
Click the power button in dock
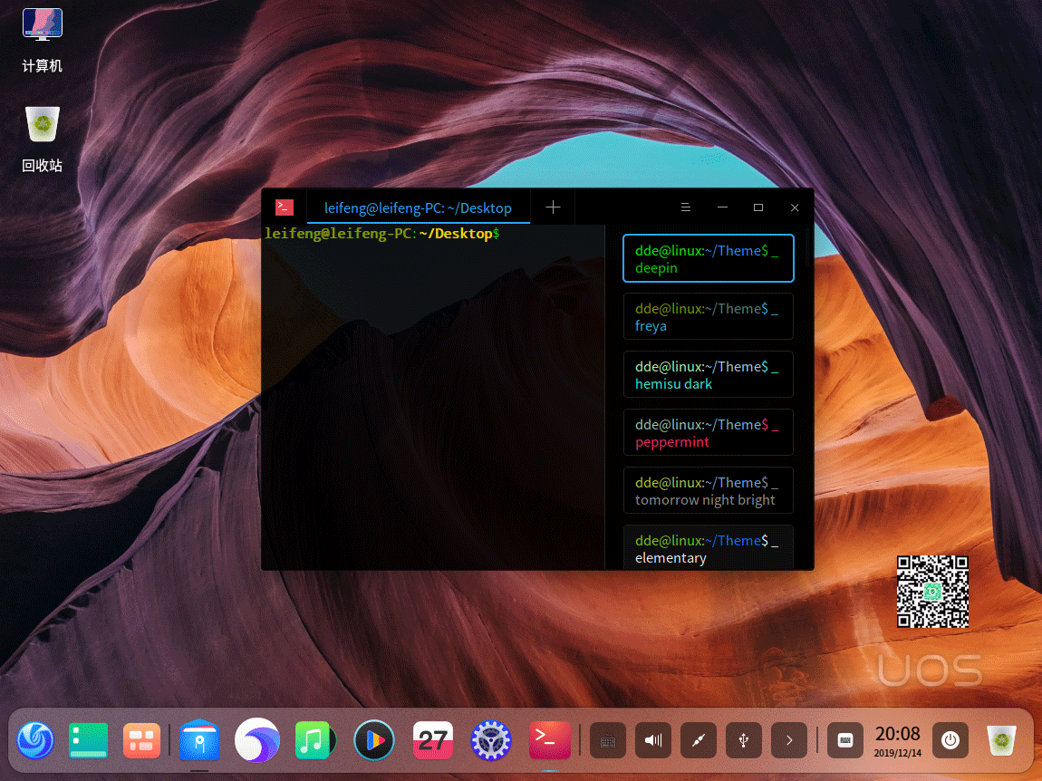(950, 740)
